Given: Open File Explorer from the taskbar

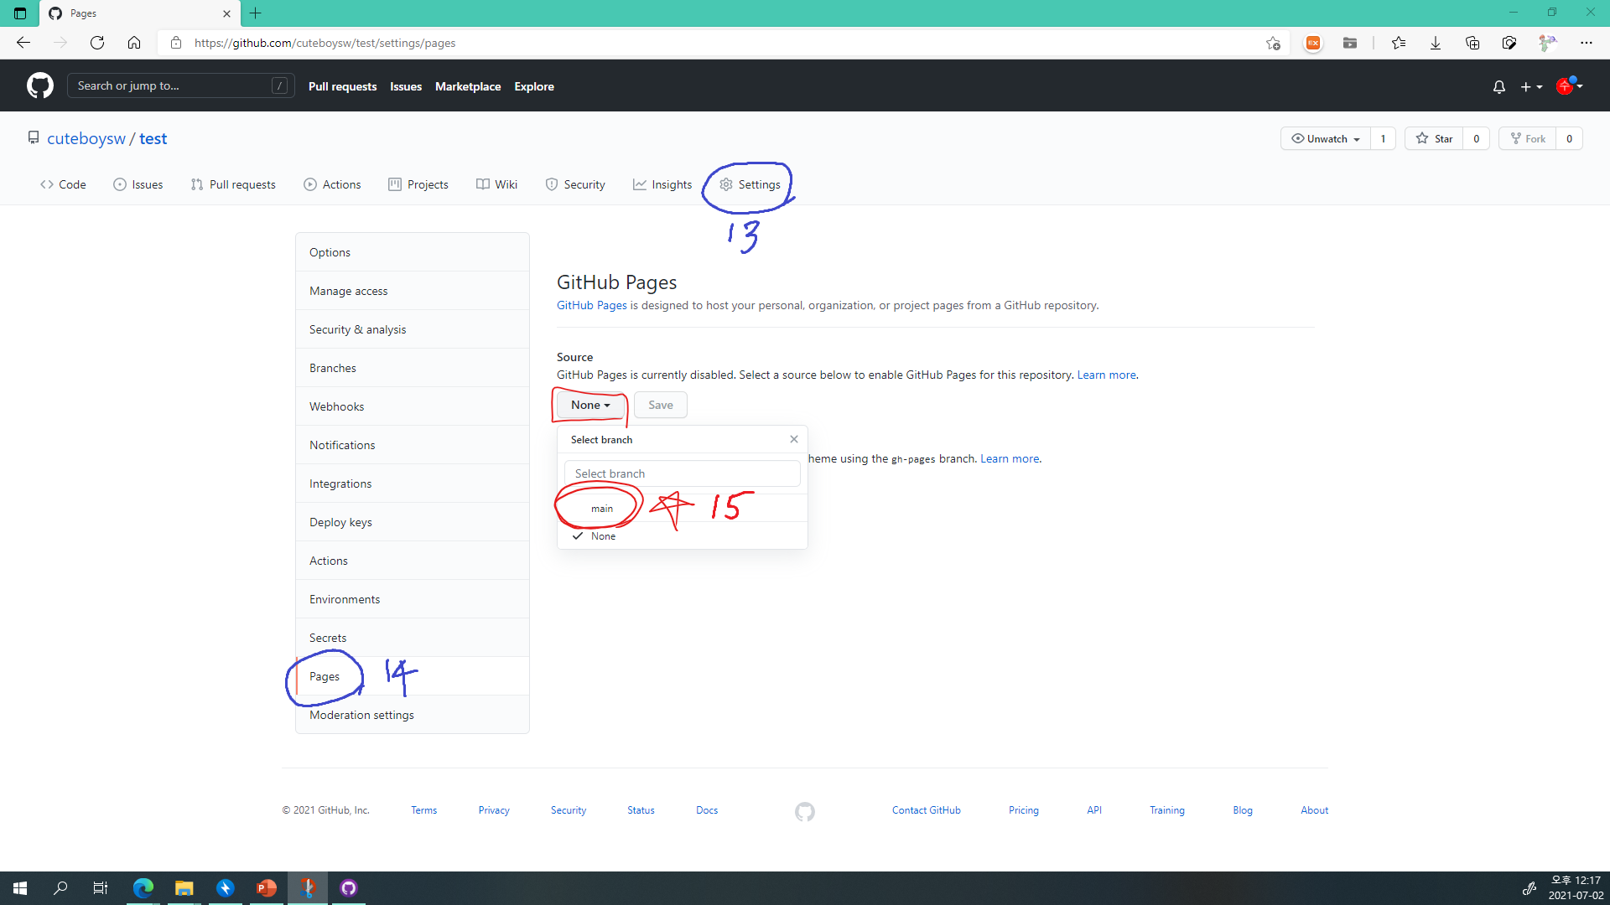Looking at the screenshot, I should coord(184,888).
